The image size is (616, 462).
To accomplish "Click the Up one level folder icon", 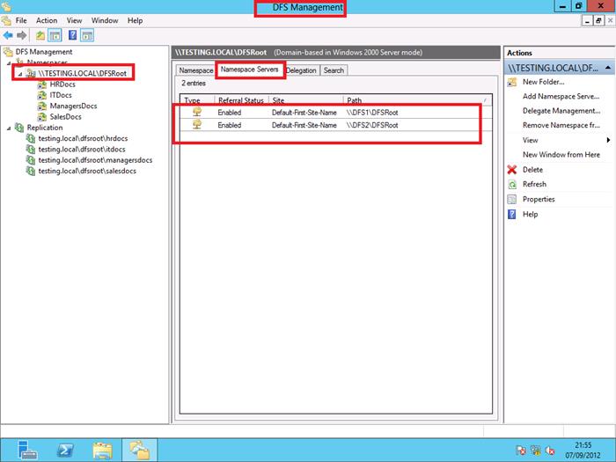I will pos(40,35).
